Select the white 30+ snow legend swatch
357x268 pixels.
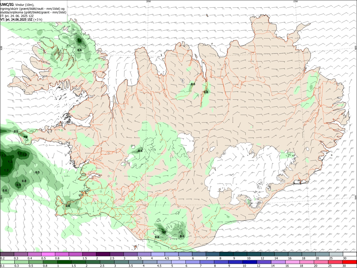coord(349,254)
